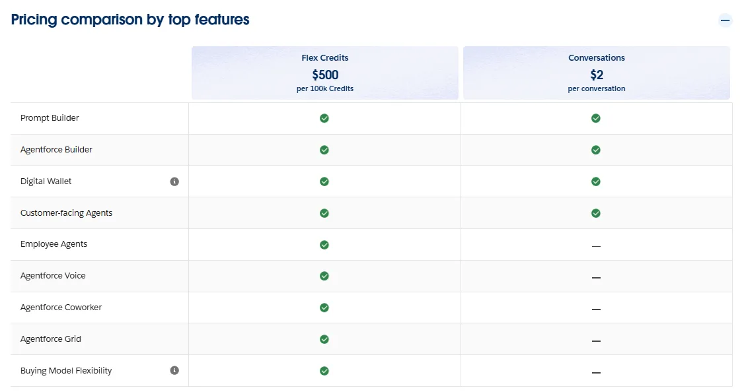Click the Flex Credits checkmark for Employee Agents

click(x=324, y=245)
